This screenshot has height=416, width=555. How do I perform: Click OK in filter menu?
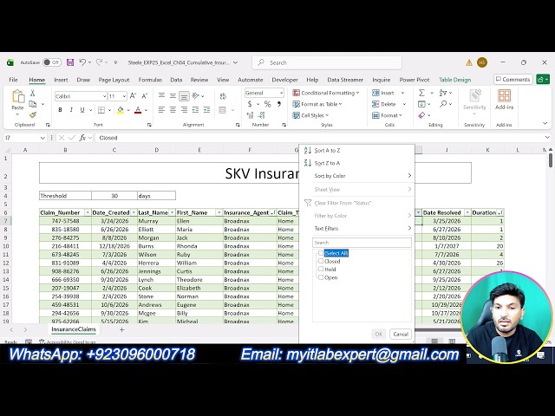point(378,334)
